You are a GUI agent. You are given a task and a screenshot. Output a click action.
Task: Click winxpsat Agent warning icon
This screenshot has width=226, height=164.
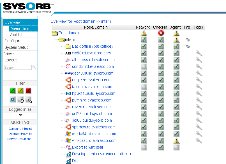(x=176, y=141)
